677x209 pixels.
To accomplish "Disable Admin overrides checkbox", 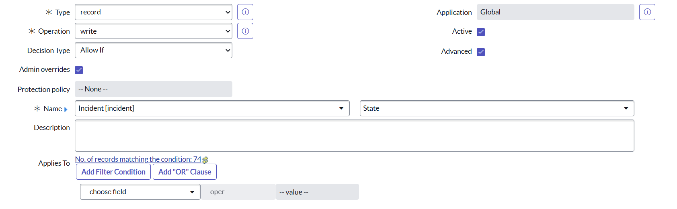I will (x=79, y=70).
